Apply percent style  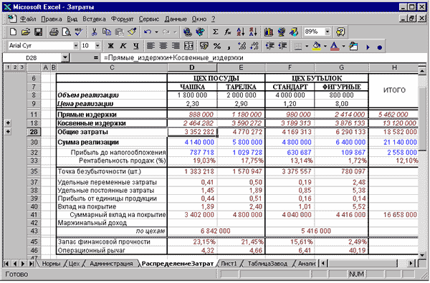click(217, 46)
